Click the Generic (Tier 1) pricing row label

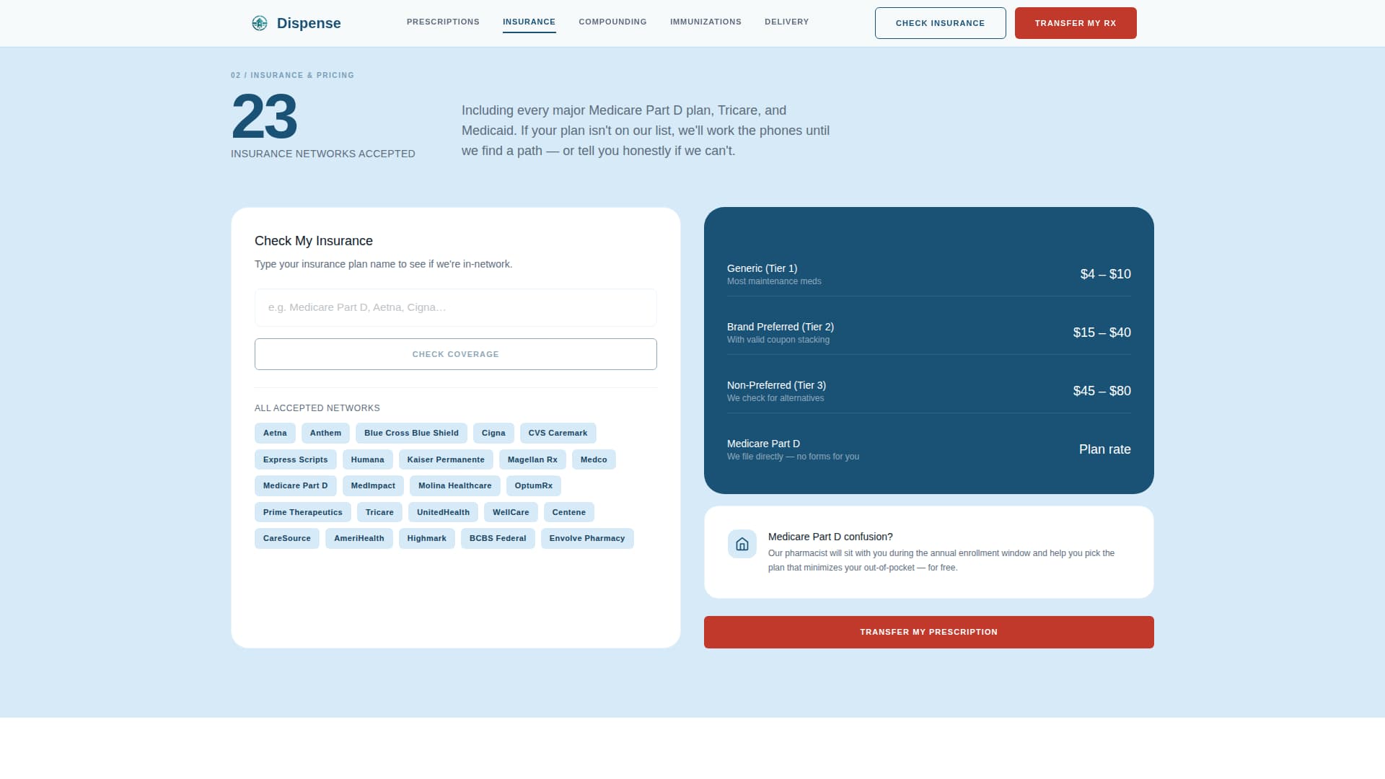[762, 268]
